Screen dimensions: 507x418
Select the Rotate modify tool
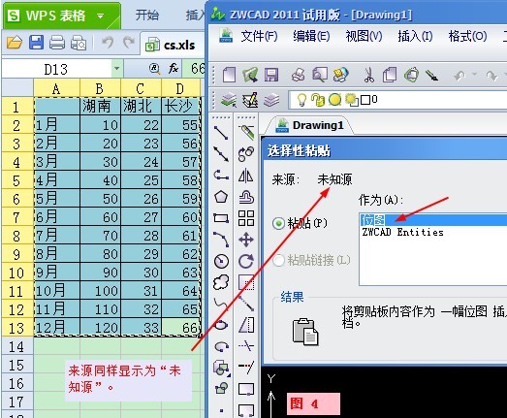[x=246, y=261]
